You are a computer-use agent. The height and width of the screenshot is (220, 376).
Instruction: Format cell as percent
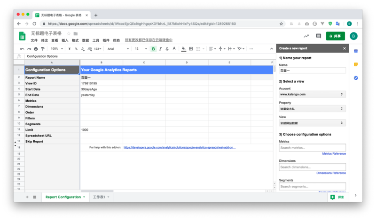click(x=76, y=49)
